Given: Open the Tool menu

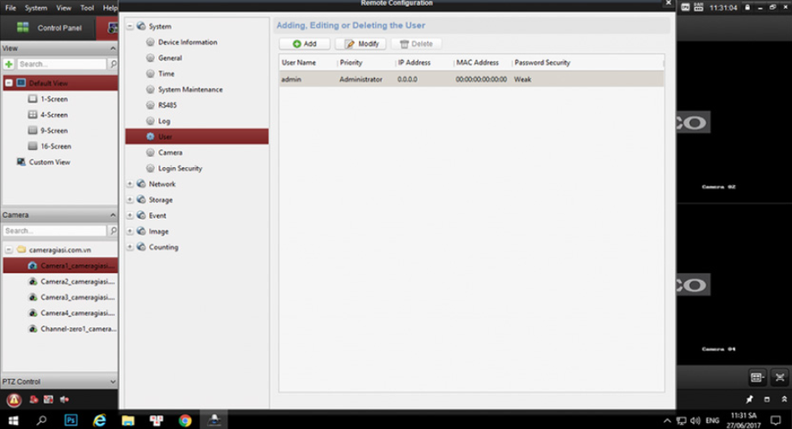Looking at the screenshot, I should point(87,8).
